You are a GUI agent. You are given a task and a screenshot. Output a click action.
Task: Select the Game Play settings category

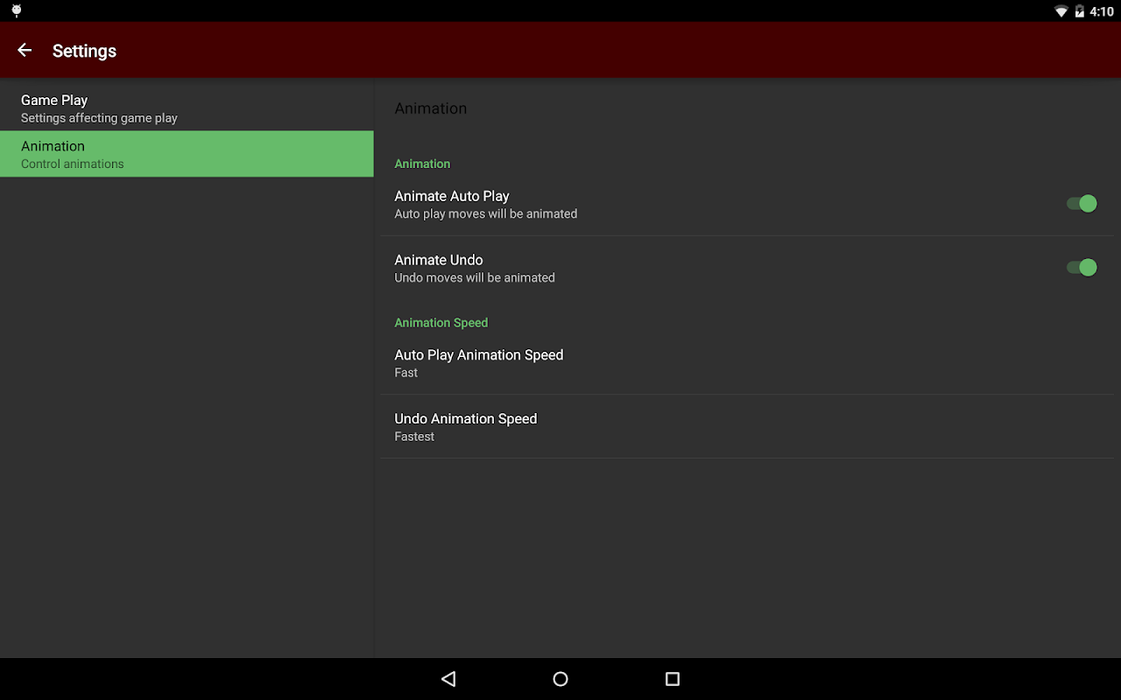187,108
